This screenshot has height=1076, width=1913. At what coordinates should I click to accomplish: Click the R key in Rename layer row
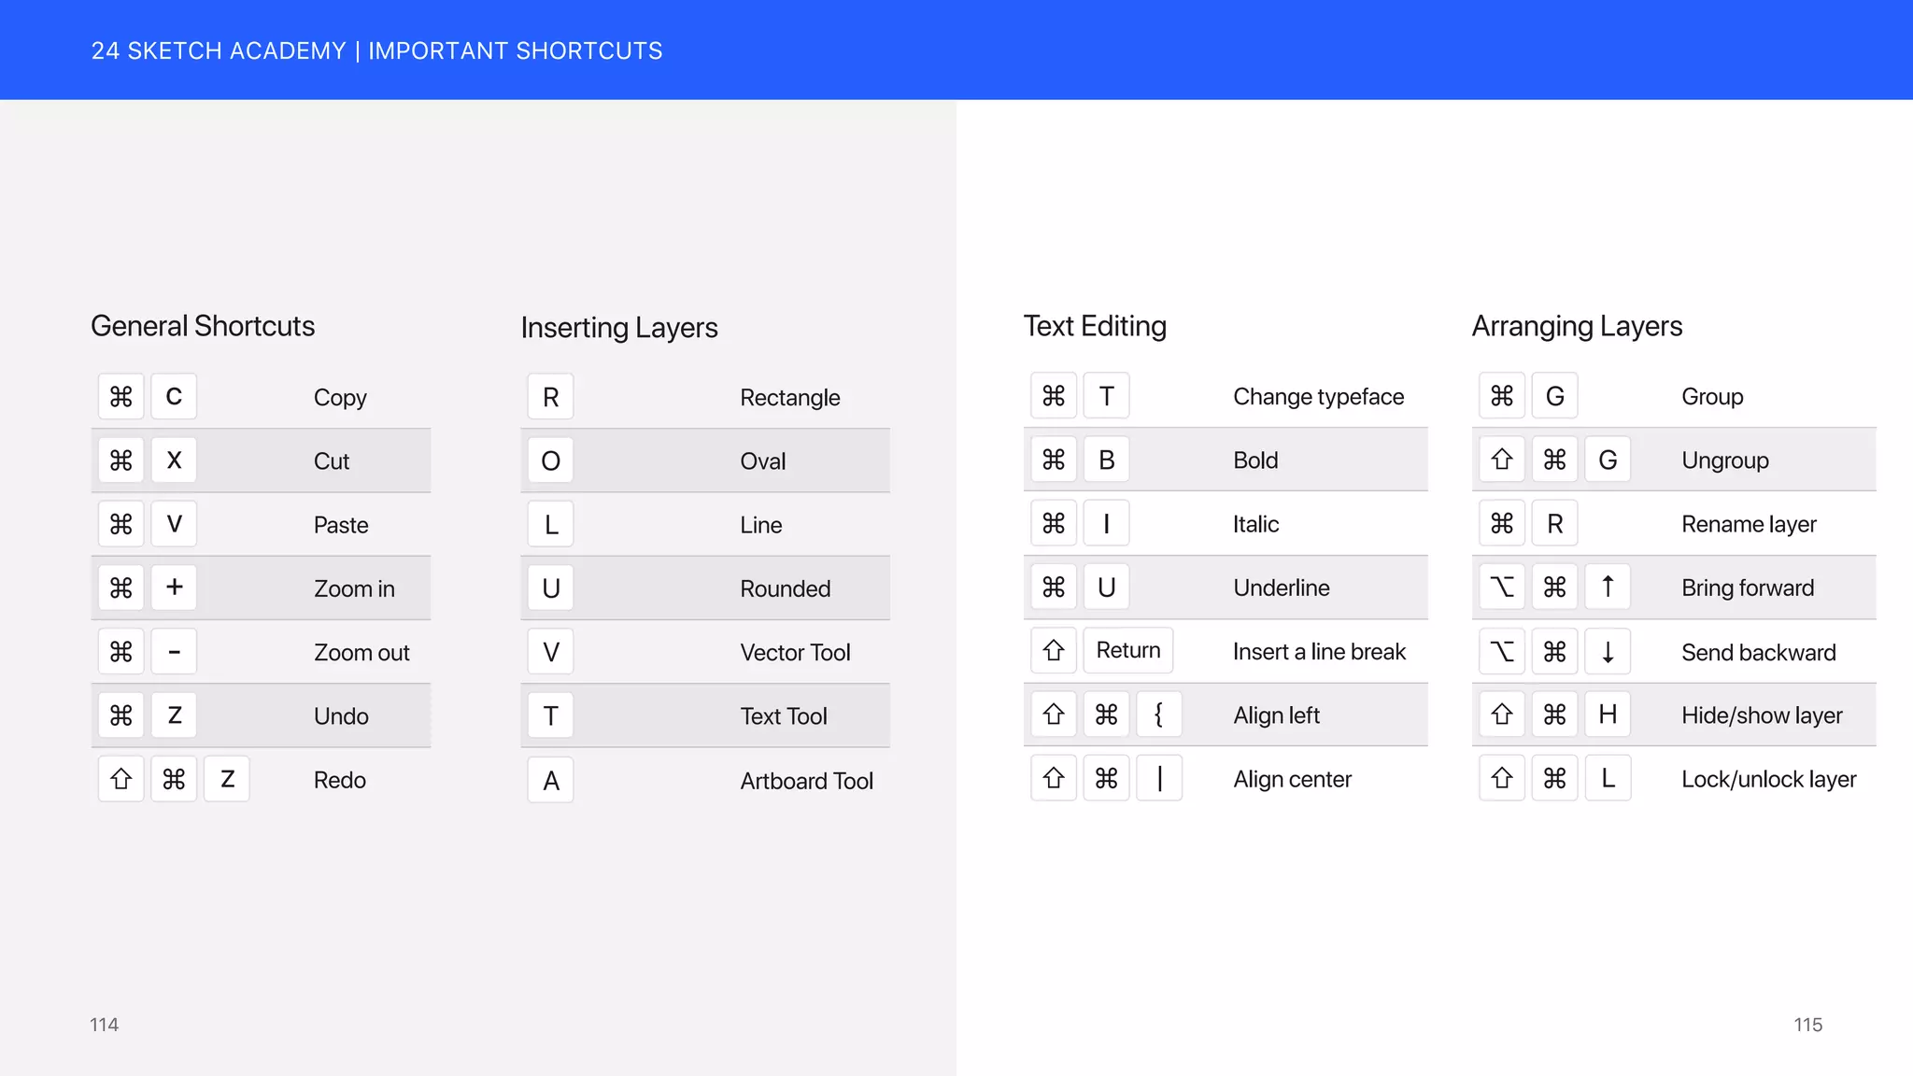tap(1555, 523)
